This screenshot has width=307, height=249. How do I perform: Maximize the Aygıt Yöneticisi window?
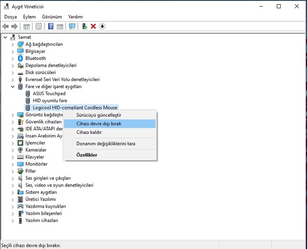279,7
